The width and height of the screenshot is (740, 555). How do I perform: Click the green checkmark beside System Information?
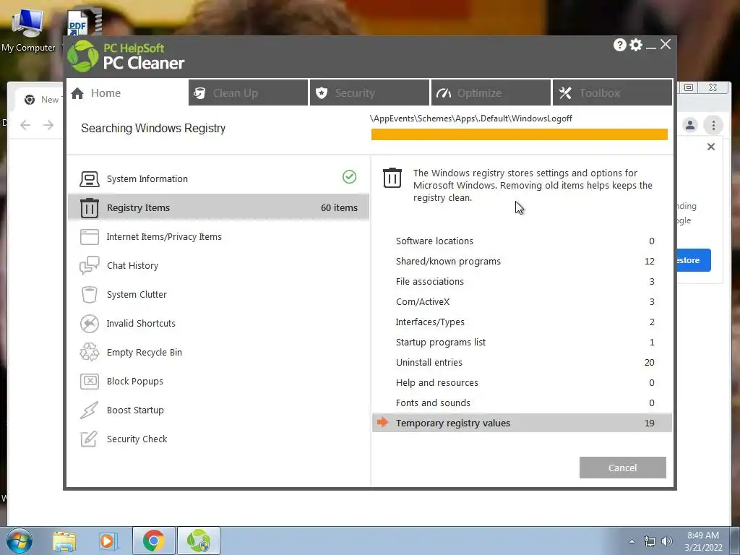[349, 177]
